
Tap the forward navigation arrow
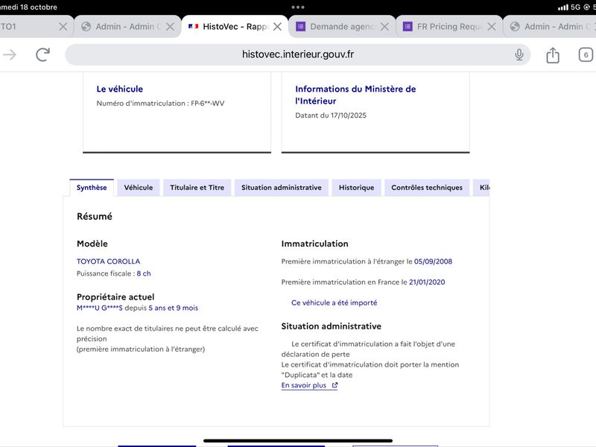coord(10,54)
